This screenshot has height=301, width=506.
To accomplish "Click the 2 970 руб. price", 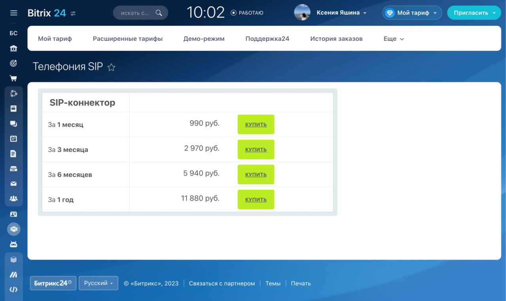I will [202, 148].
